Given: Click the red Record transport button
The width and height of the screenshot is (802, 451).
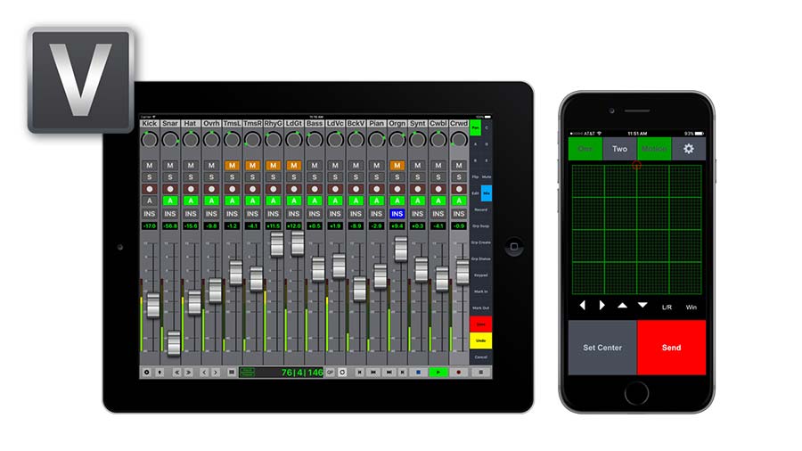Looking at the screenshot, I should click(x=458, y=373).
